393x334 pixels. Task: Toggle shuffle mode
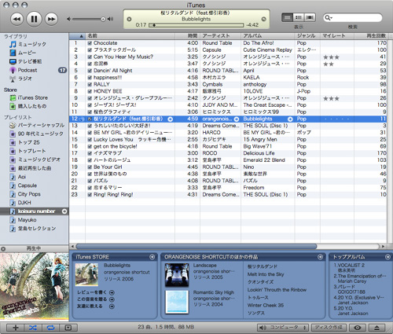point(33,328)
